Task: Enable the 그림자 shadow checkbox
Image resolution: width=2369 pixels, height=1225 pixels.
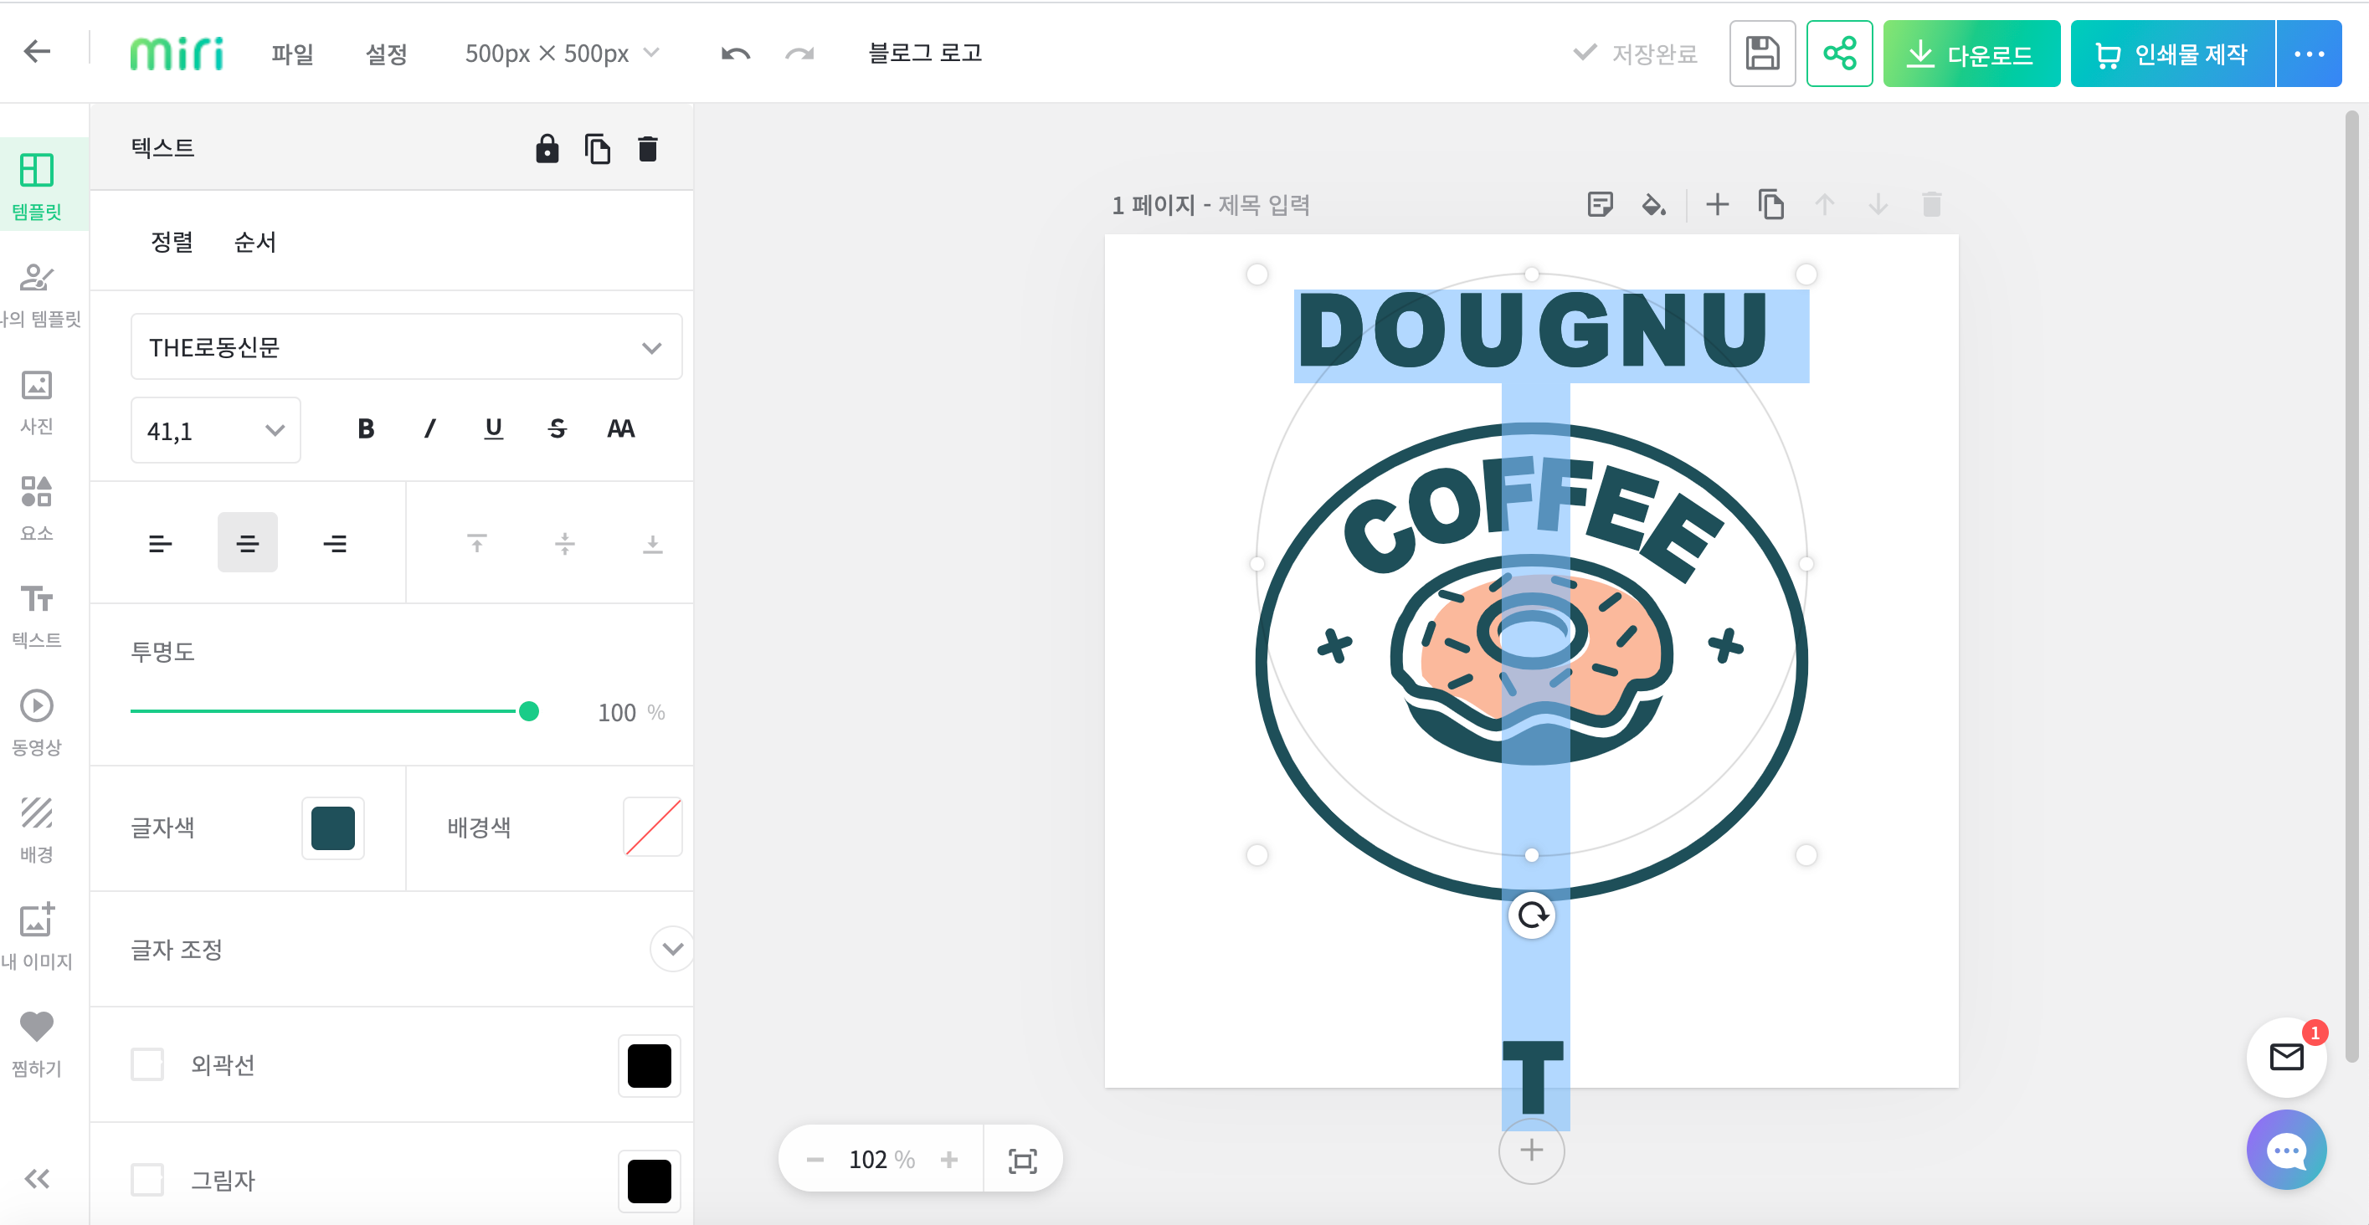Action: [147, 1179]
